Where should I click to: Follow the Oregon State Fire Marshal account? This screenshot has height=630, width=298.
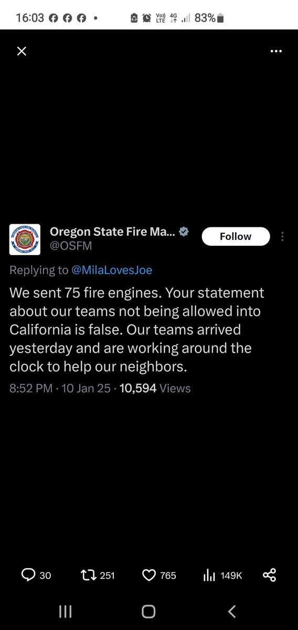pos(236,236)
